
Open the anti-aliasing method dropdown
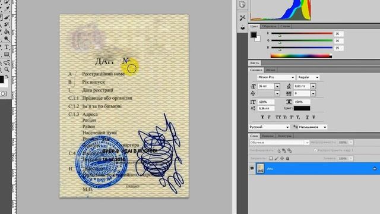[312, 127]
